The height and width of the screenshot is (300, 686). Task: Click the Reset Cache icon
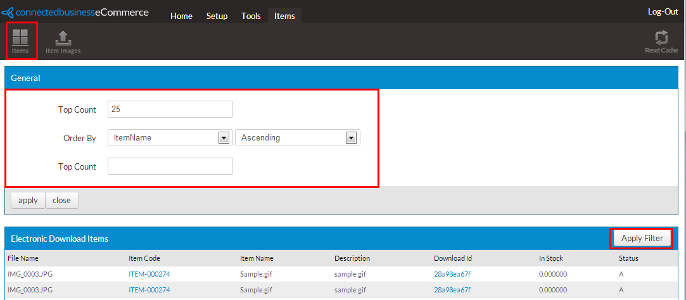pos(661,42)
